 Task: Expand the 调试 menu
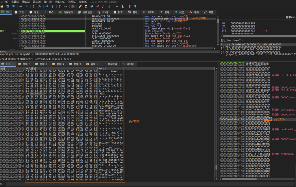point(26,1)
